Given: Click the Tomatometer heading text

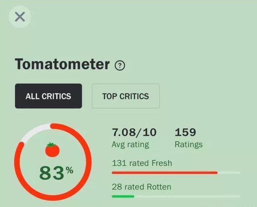Looking at the screenshot, I should coord(62,64).
